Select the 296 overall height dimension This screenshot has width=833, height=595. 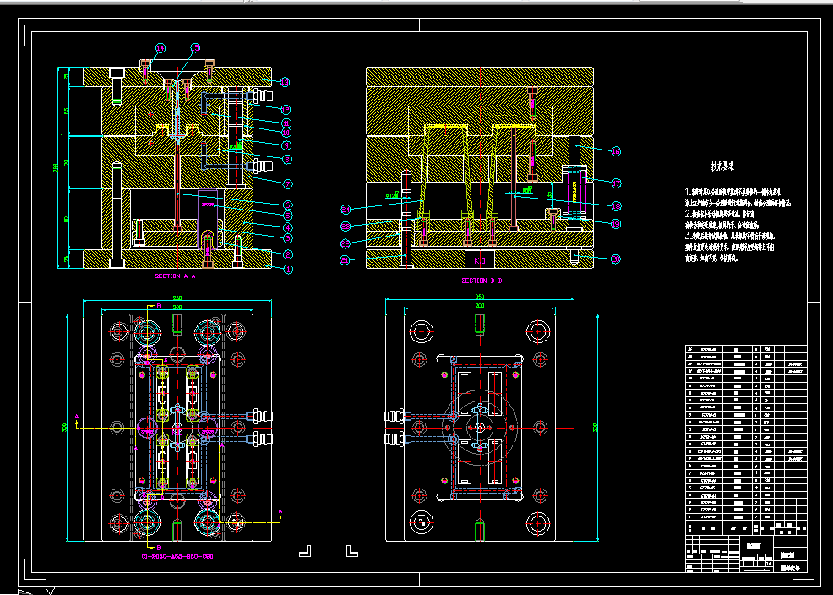[56, 168]
